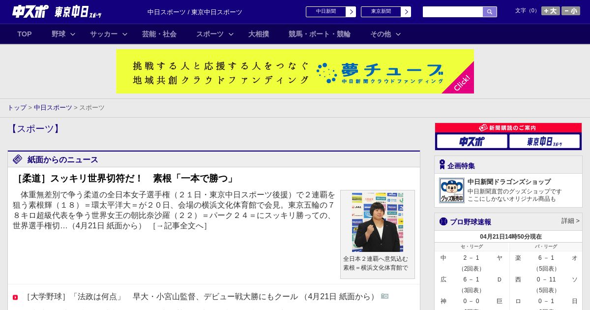Viewport: 590px width, 310px height.
Task: Click the プロ野球速報 heading
Action: pos(471,222)
